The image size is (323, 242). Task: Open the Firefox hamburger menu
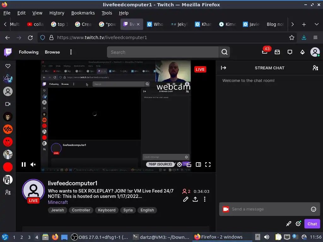coord(315,37)
